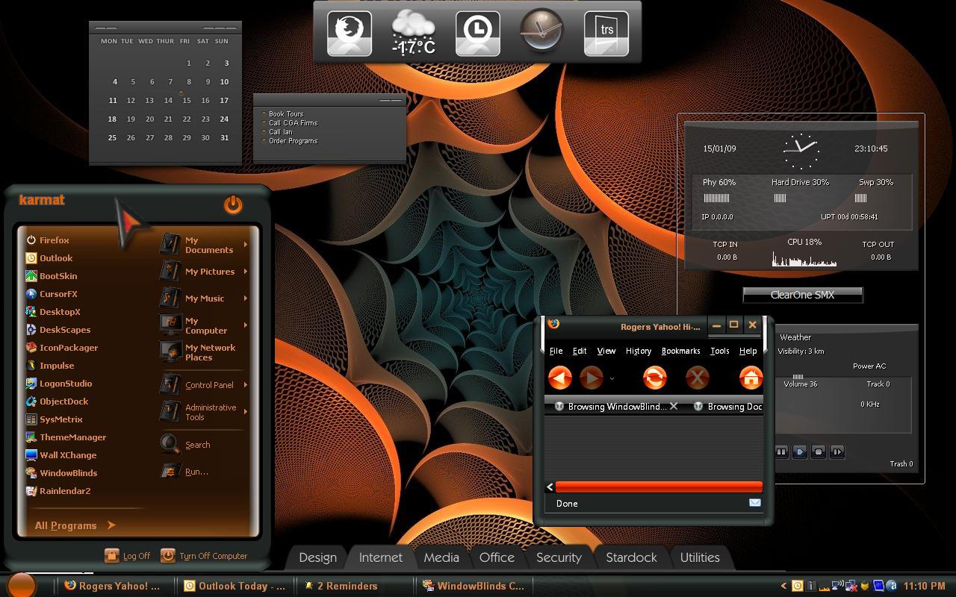The height and width of the screenshot is (597, 956).
Task: Open DeskScapes in start menu
Action: [58, 330]
